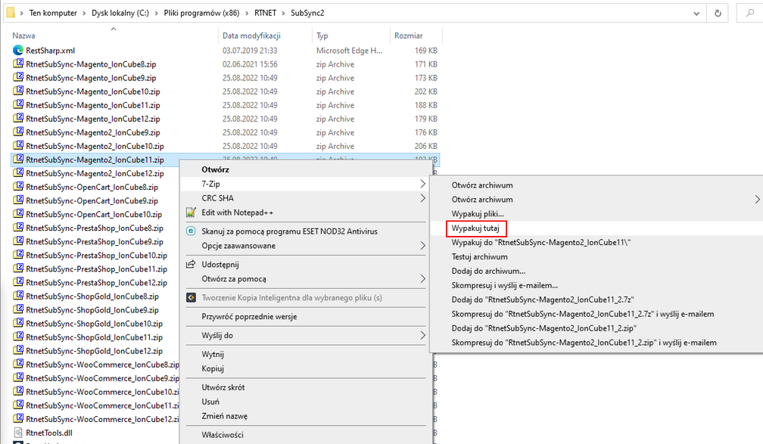
Task: Click the zip icon of RtnetSubSync-OpenCart_IonCube9.zip
Action: [18, 200]
